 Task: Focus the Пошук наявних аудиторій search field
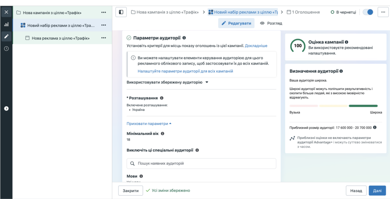[x=201, y=164]
